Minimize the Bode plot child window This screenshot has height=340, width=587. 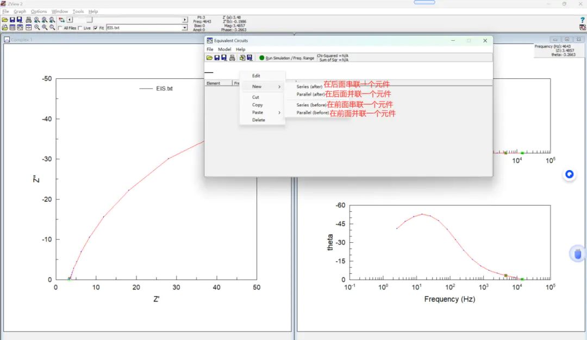(555, 39)
